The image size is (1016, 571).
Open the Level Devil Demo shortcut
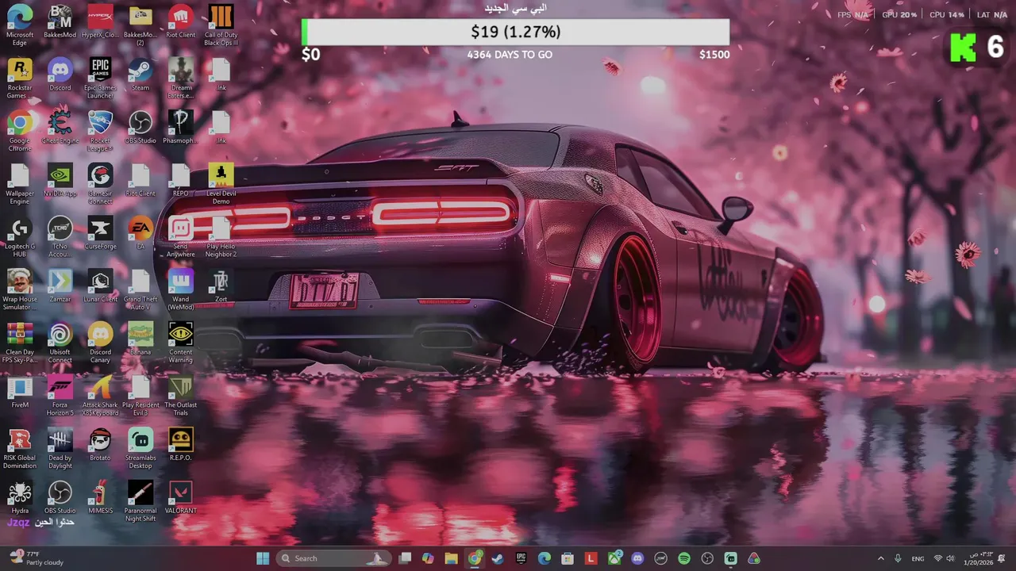coord(221,183)
